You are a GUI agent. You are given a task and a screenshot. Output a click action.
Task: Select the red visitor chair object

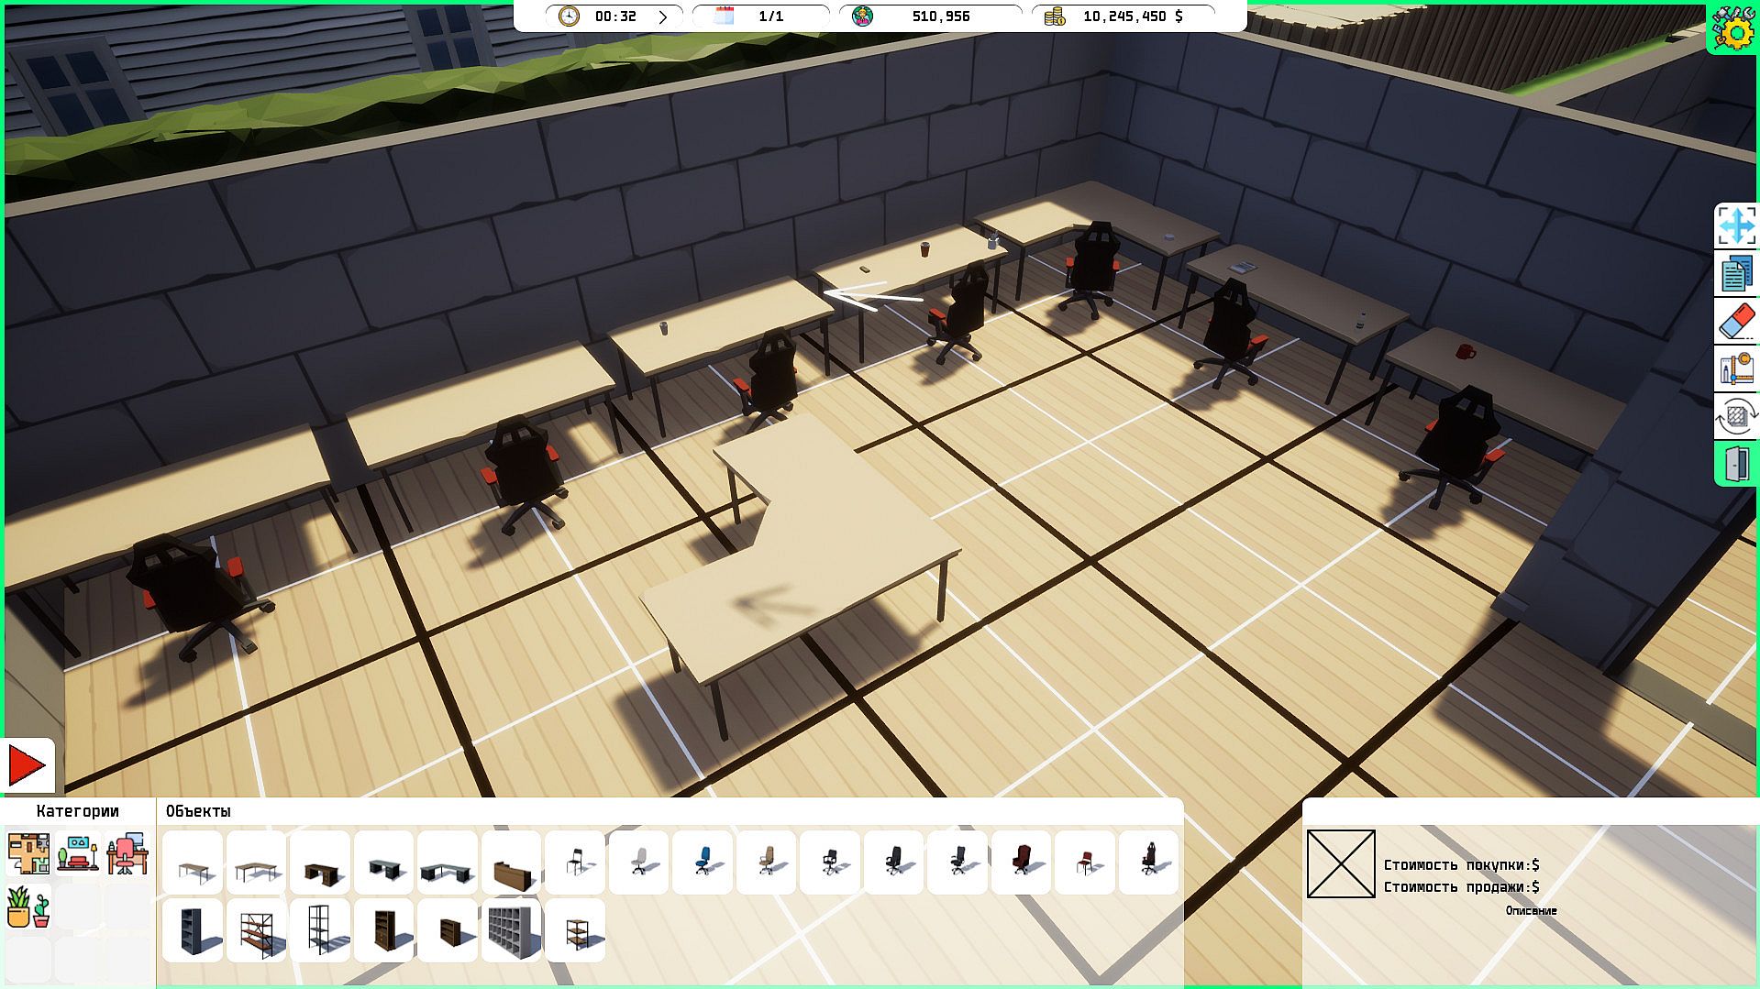tap(1085, 863)
